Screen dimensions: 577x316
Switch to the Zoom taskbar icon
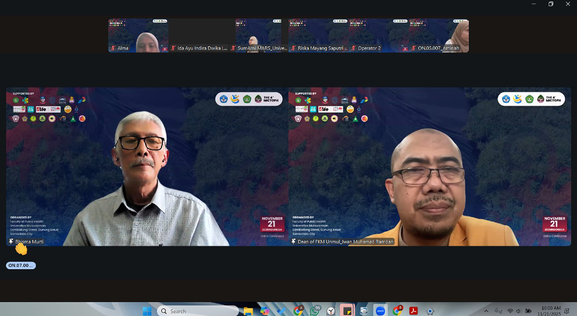tap(380, 311)
